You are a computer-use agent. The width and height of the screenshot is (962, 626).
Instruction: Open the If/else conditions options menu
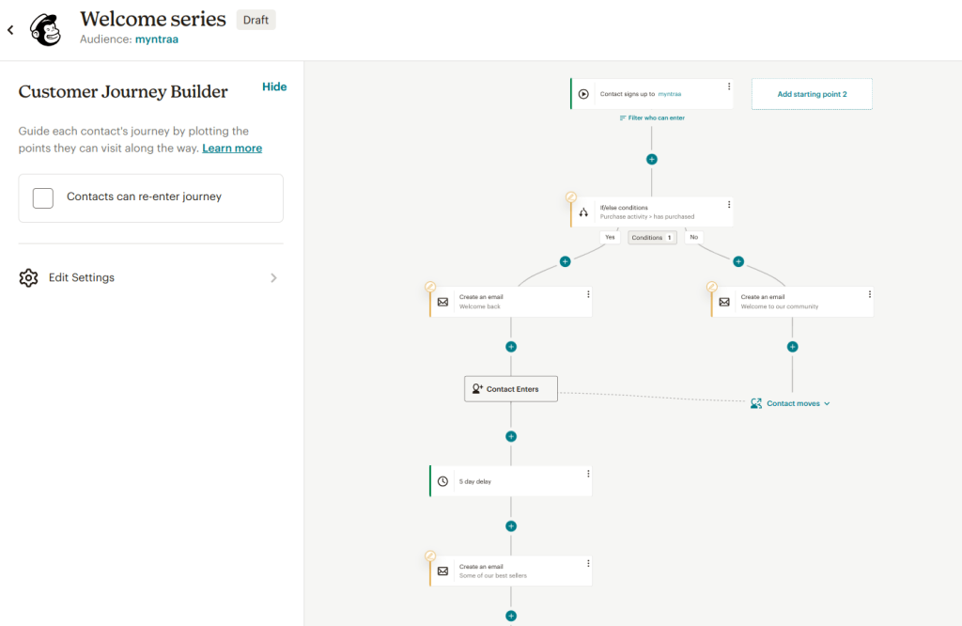pos(729,204)
